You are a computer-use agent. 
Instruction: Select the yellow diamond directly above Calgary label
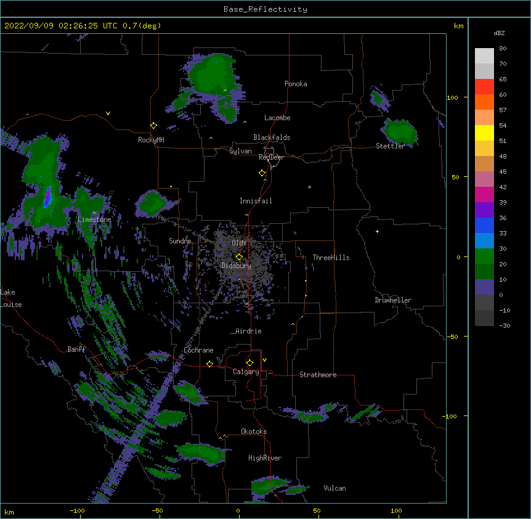pyautogui.click(x=249, y=363)
